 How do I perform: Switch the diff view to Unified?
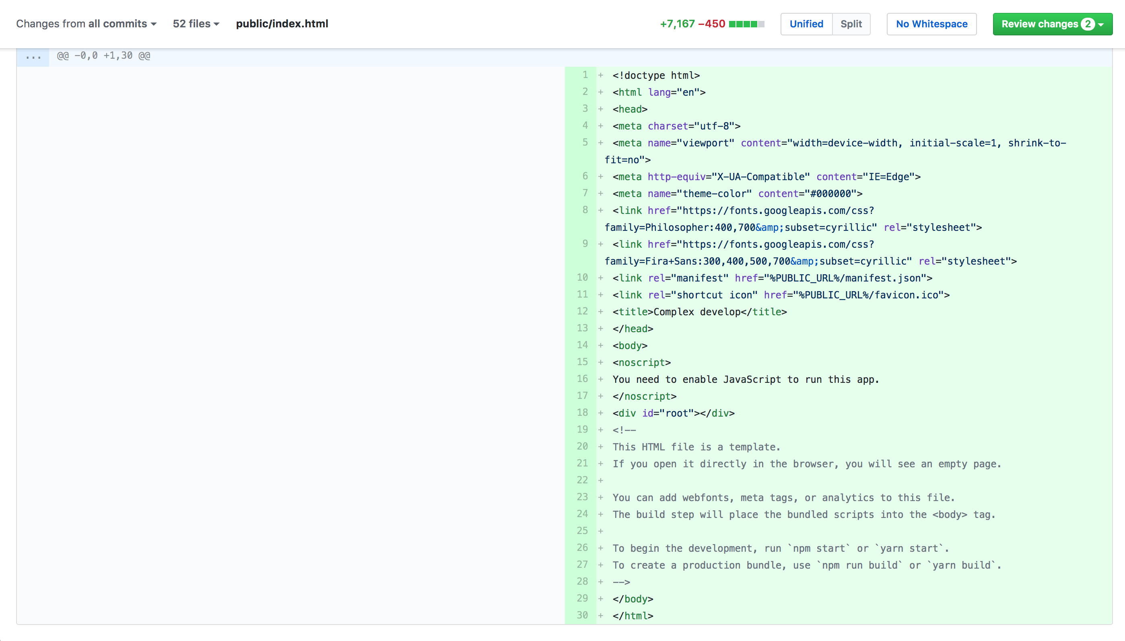[806, 24]
